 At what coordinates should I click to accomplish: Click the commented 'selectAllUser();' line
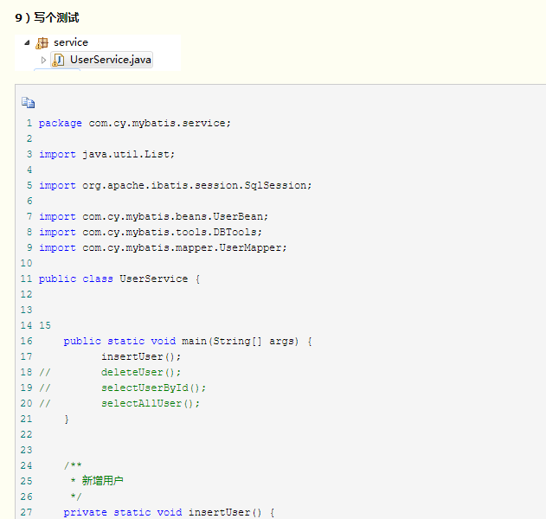coord(151,403)
